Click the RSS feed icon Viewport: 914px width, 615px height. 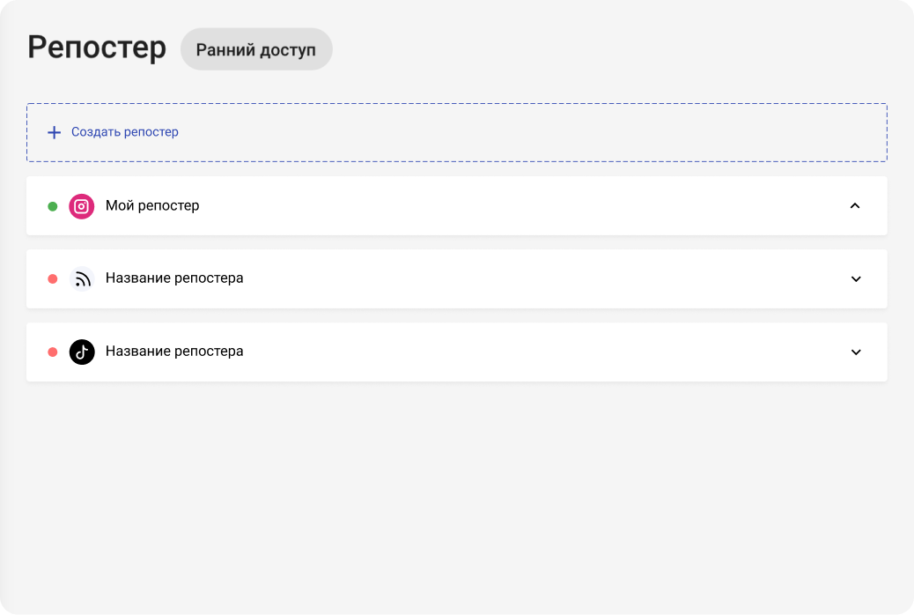click(82, 278)
